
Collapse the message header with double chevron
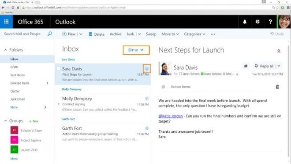pyautogui.click(x=279, y=51)
